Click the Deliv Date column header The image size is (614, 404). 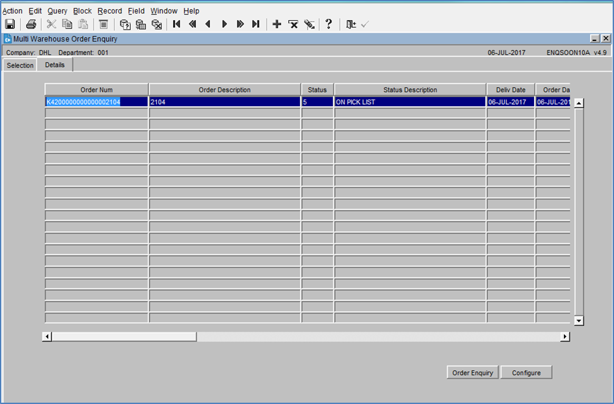pyautogui.click(x=511, y=90)
